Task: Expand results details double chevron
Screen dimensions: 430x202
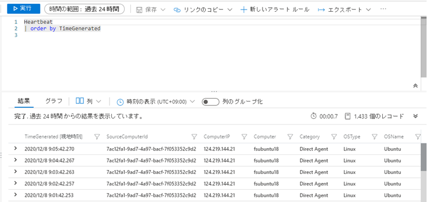Action: tap(415, 116)
